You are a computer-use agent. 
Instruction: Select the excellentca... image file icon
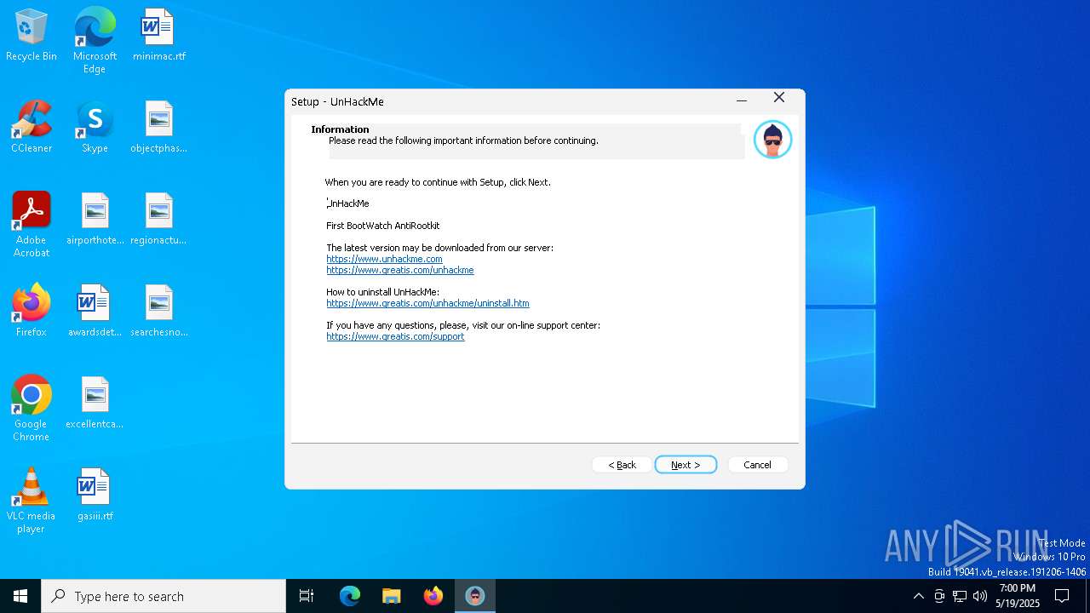coord(95,404)
